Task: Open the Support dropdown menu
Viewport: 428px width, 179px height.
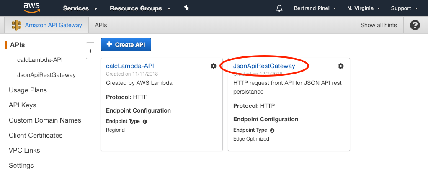Action: [404, 8]
